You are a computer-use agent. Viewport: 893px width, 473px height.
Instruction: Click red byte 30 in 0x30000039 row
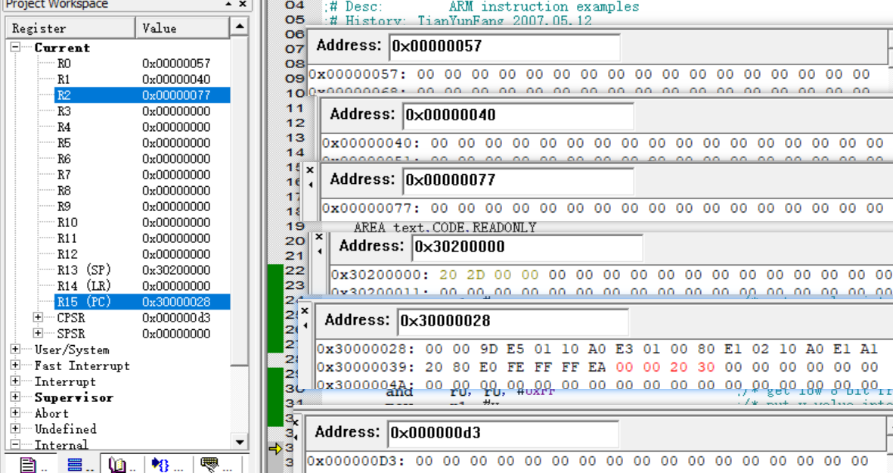click(705, 367)
